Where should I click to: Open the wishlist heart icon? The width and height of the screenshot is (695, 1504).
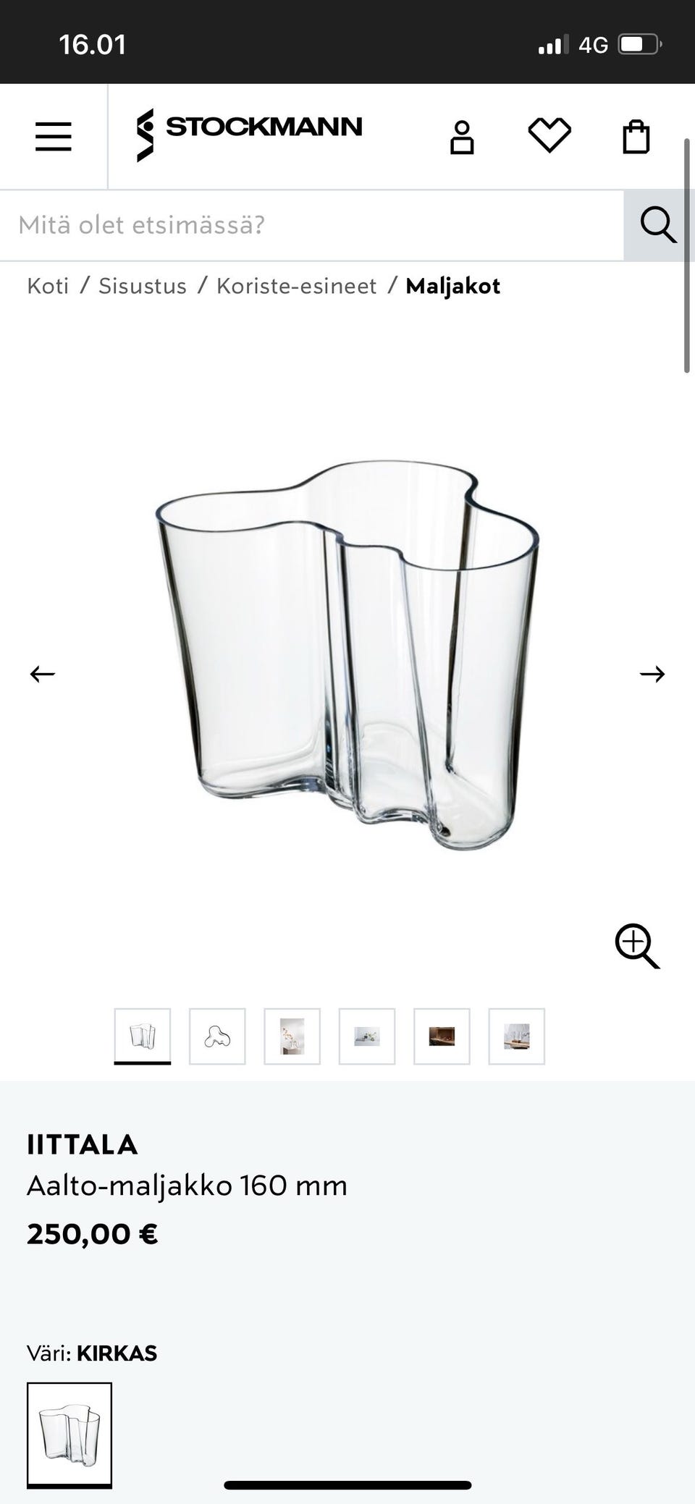(x=549, y=135)
